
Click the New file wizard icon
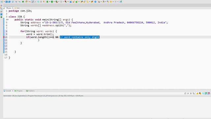click(x=2, y=2)
